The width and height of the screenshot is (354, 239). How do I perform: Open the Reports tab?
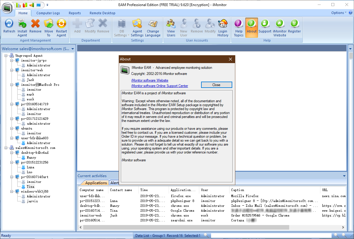(75, 13)
